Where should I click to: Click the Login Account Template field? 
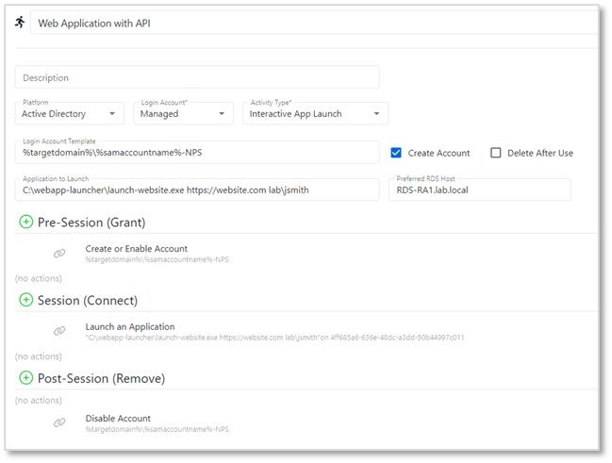[x=197, y=152]
